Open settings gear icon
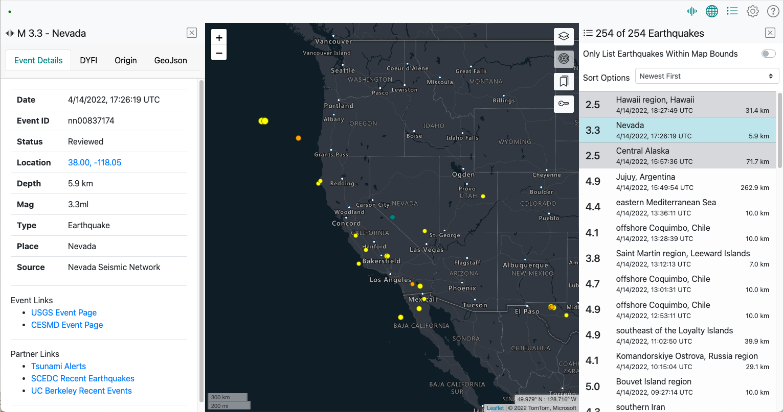 [753, 11]
